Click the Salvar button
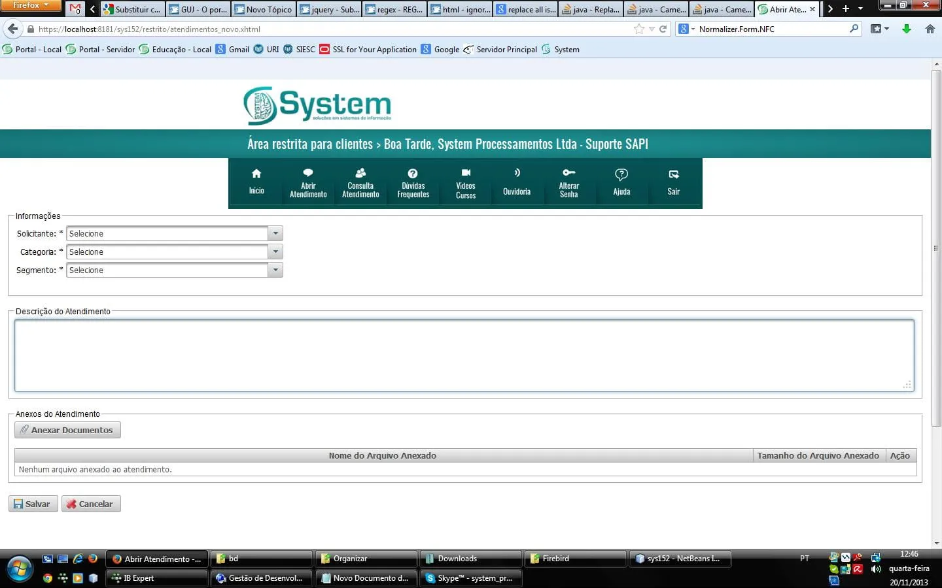The height and width of the screenshot is (588, 942). tap(33, 504)
